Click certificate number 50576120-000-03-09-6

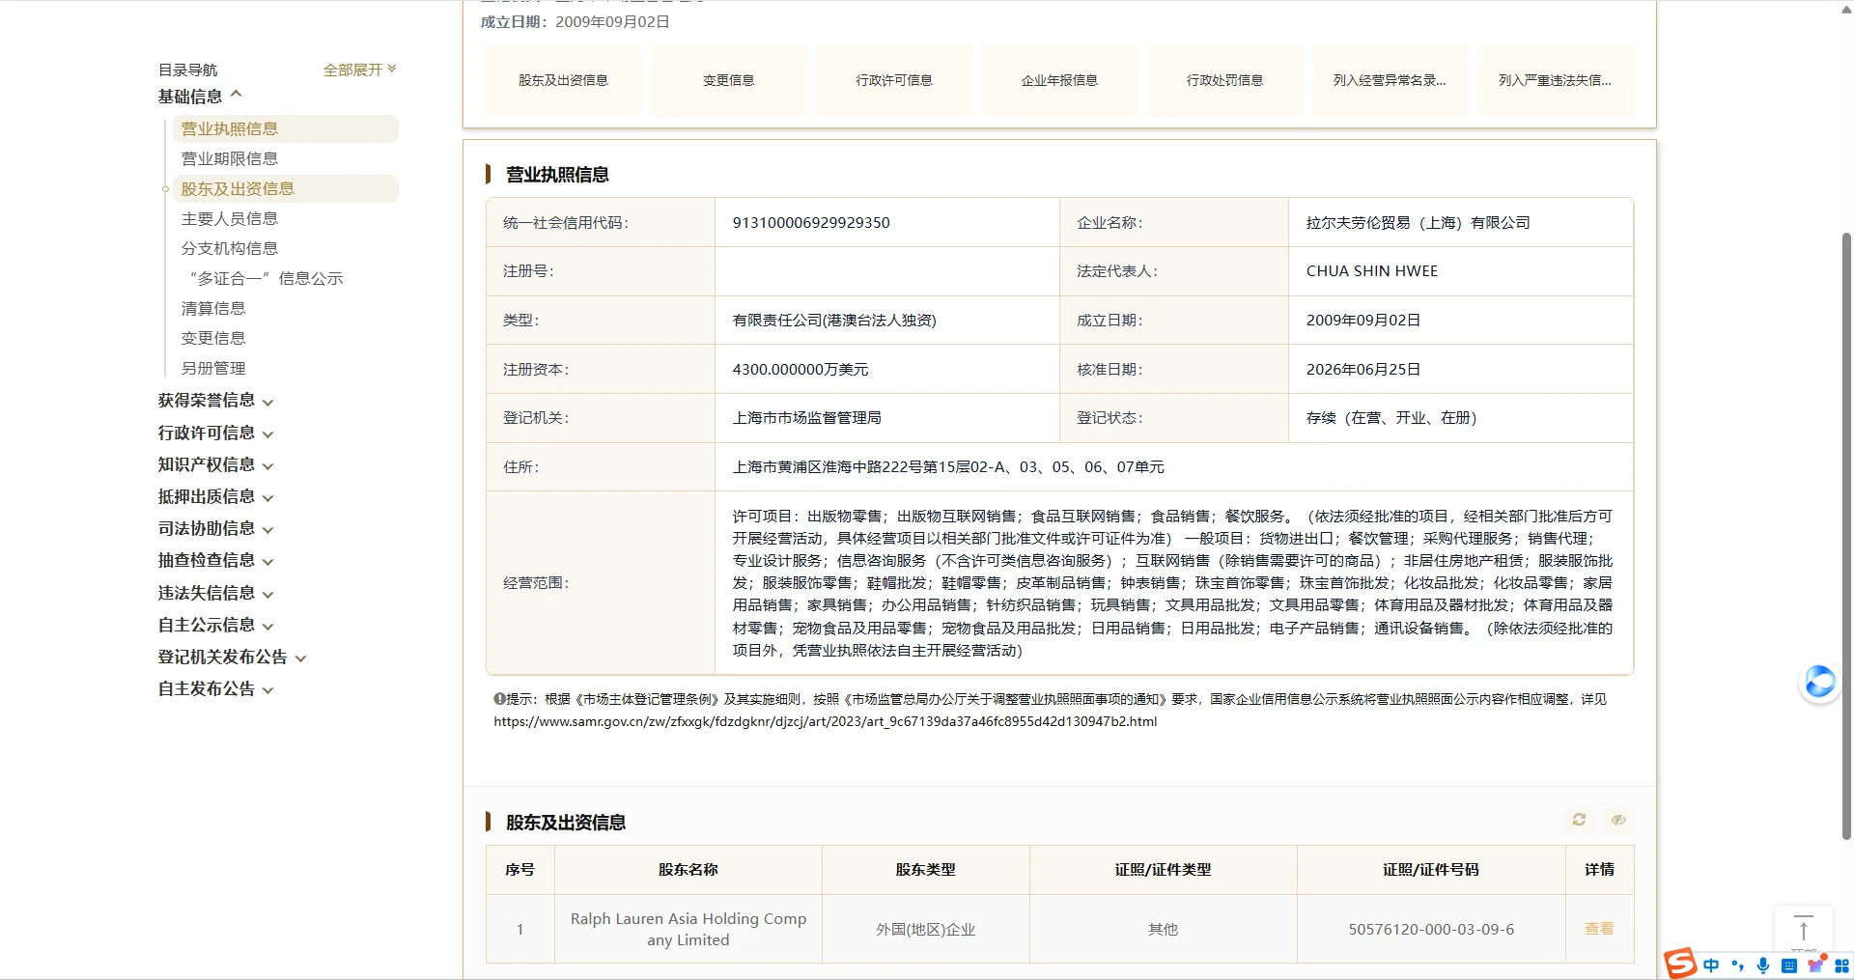coord(1431,929)
